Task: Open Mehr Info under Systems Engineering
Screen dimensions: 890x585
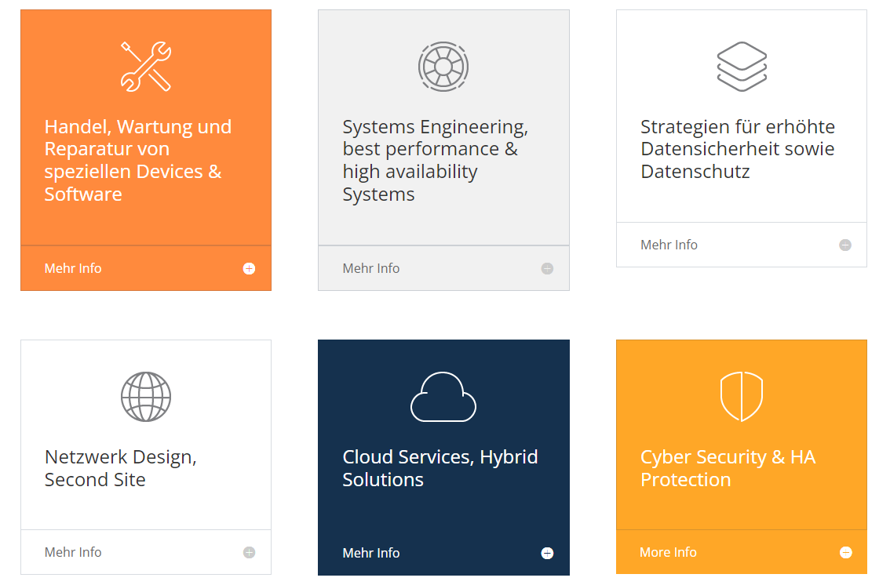Action: tap(371, 268)
